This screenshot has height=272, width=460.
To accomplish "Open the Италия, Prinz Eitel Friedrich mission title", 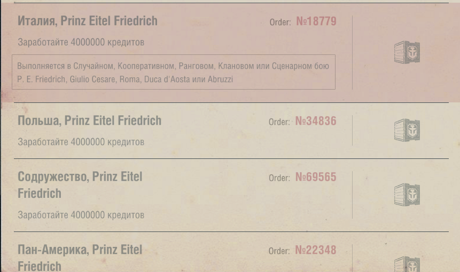I will [x=88, y=21].
